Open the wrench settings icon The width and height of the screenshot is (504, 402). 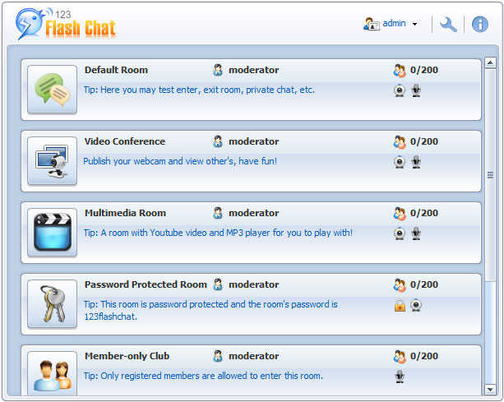point(448,24)
